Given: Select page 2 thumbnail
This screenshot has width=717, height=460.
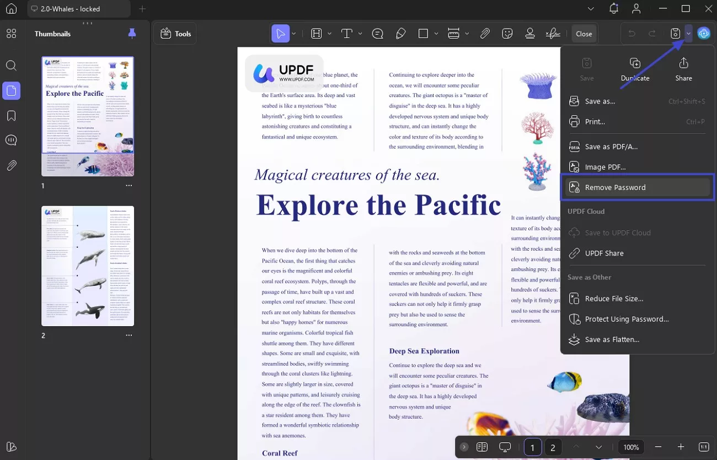Looking at the screenshot, I should click(x=88, y=266).
